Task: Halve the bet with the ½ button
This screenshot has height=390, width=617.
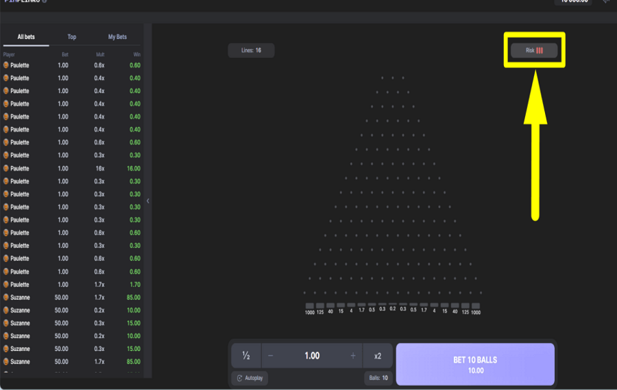Action: point(245,356)
